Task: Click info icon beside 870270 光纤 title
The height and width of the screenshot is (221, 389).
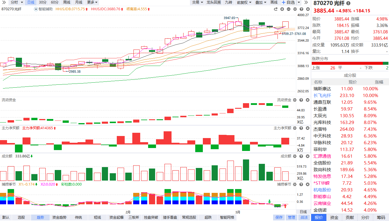Action: point(348,3)
